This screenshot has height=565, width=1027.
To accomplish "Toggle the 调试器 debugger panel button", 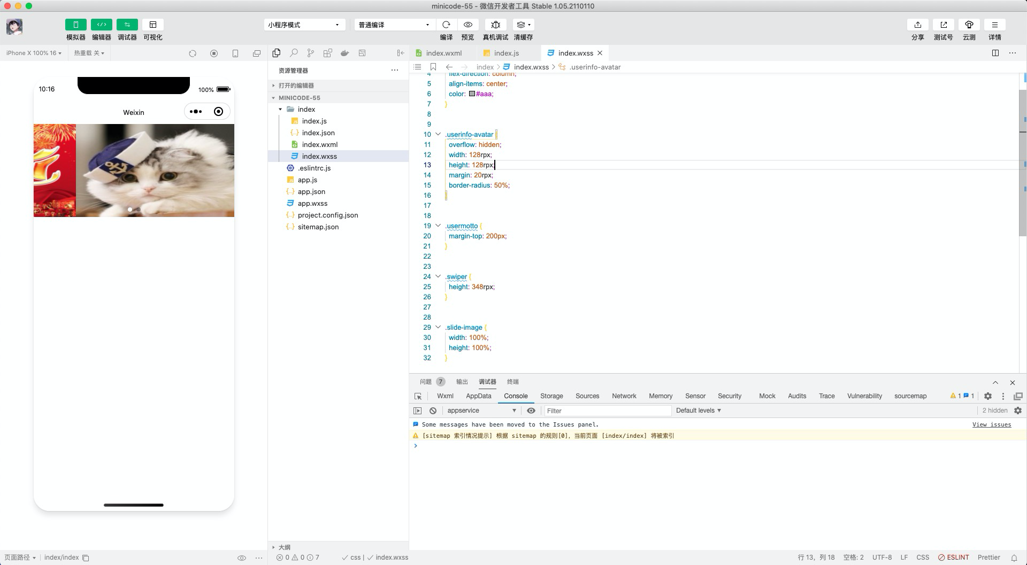I will 127,25.
